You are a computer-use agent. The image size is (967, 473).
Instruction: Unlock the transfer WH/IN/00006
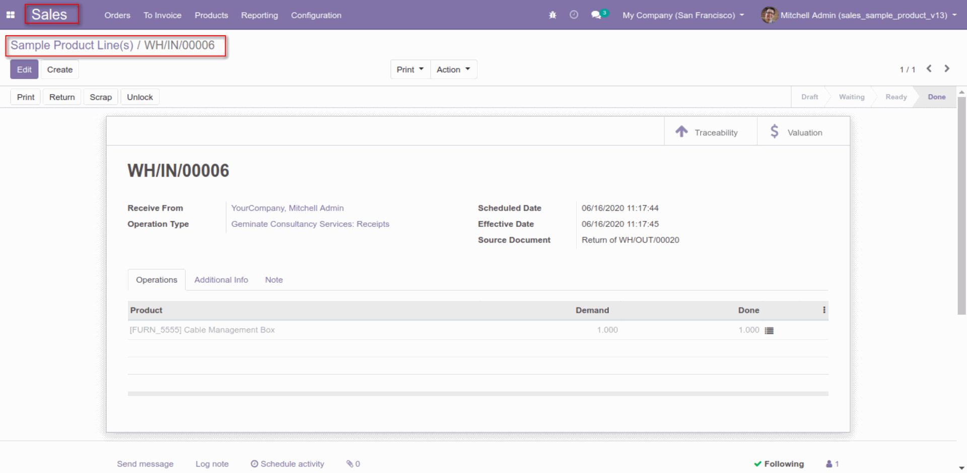[x=140, y=97]
